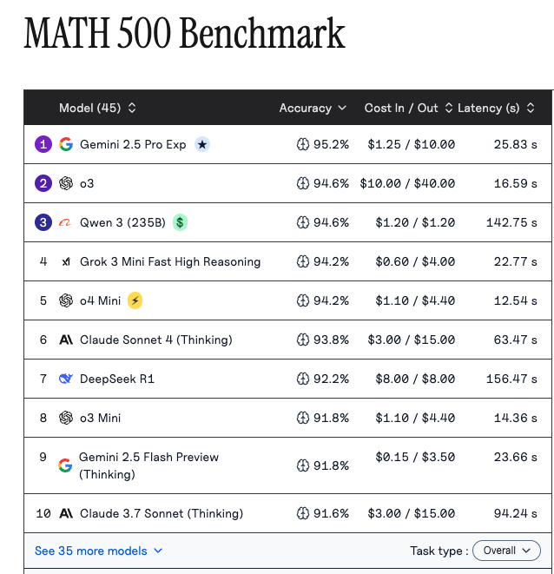Image resolution: width=554 pixels, height=574 pixels.
Task: Sort by the Accuracy column header
Action: [x=313, y=108]
